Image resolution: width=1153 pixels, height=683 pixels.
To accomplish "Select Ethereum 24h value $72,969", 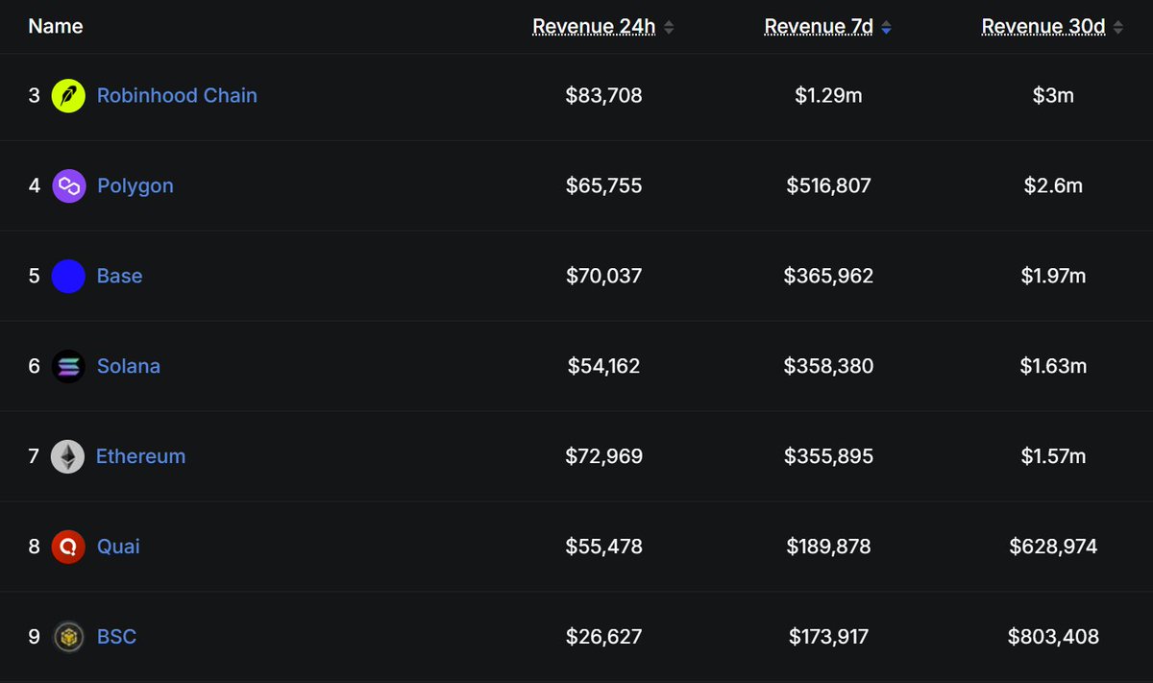I will point(603,456).
